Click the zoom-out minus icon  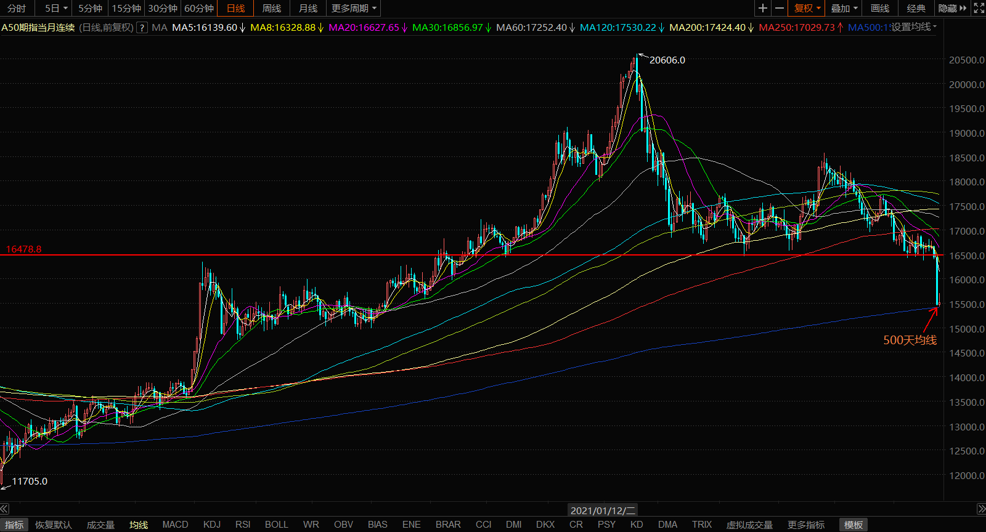(x=780, y=8)
